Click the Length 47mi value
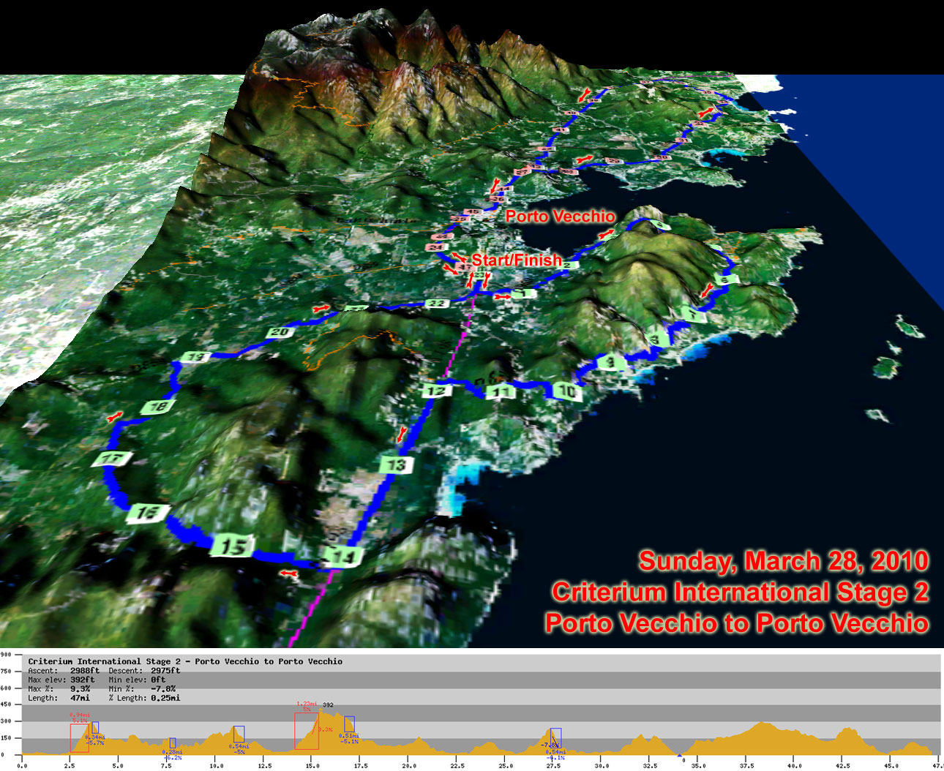Image resolution: width=944 pixels, height=771 pixels. [x=80, y=698]
